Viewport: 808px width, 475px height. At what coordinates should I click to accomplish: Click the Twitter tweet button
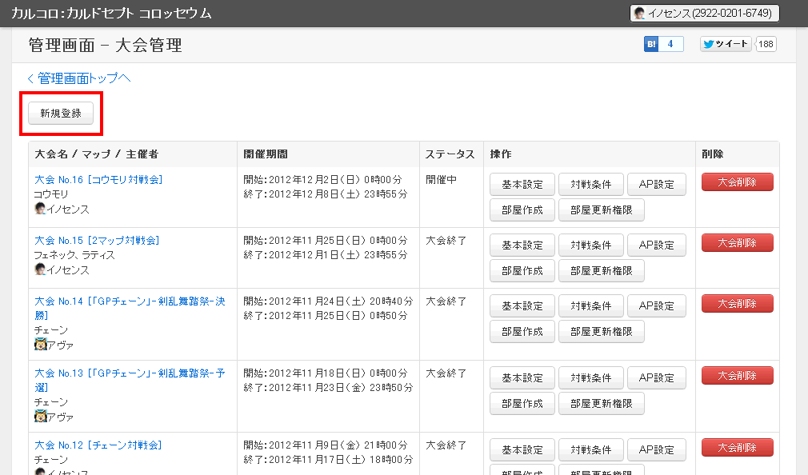pos(726,44)
